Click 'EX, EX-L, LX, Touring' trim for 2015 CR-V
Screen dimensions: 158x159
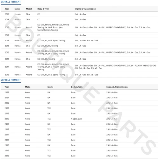click(x=46, y=59)
